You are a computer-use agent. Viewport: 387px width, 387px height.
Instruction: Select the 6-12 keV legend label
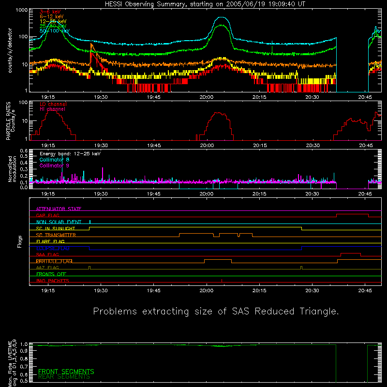52,16
